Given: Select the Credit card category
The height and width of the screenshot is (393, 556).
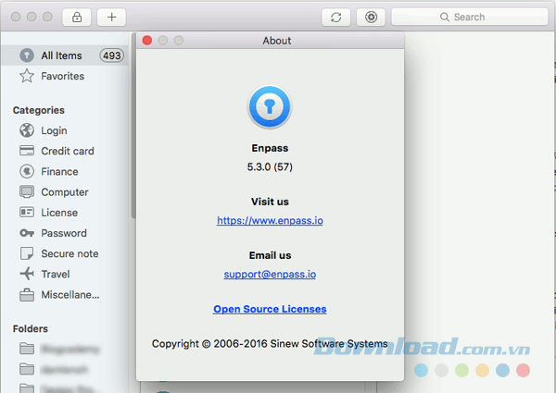Looking at the screenshot, I should tap(68, 151).
